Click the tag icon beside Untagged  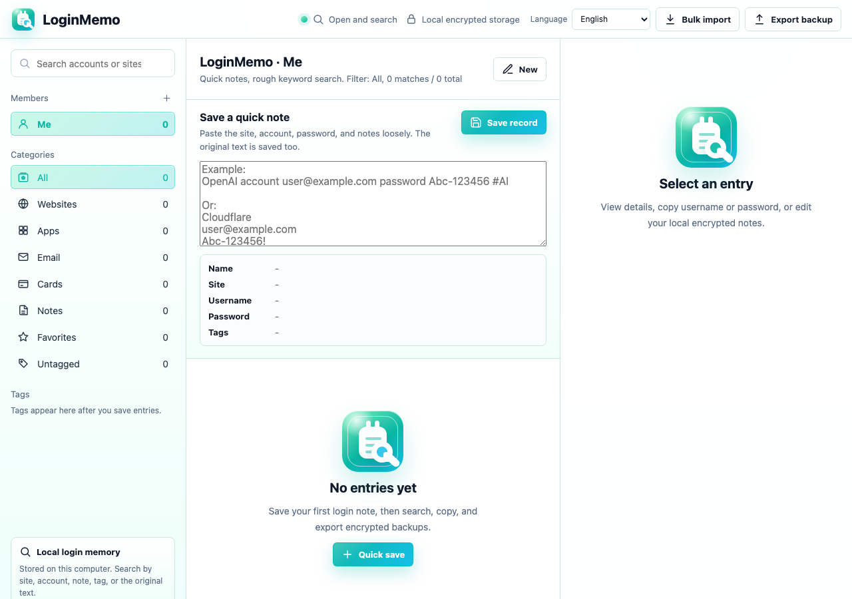coord(23,363)
